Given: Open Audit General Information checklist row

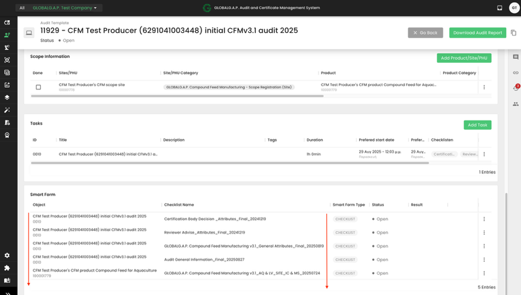Looking at the screenshot, I should tap(204, 260).
